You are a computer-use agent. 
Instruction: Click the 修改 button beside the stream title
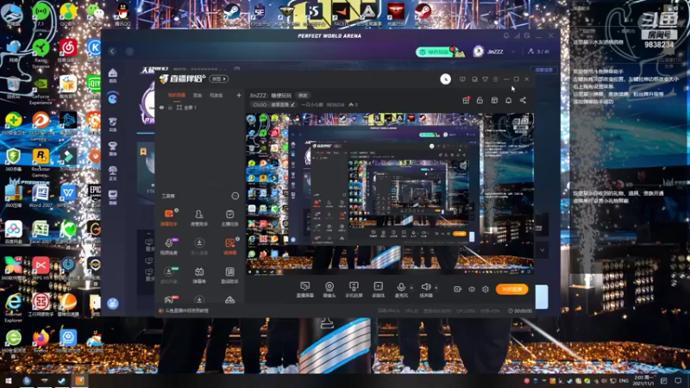point(303,95)
